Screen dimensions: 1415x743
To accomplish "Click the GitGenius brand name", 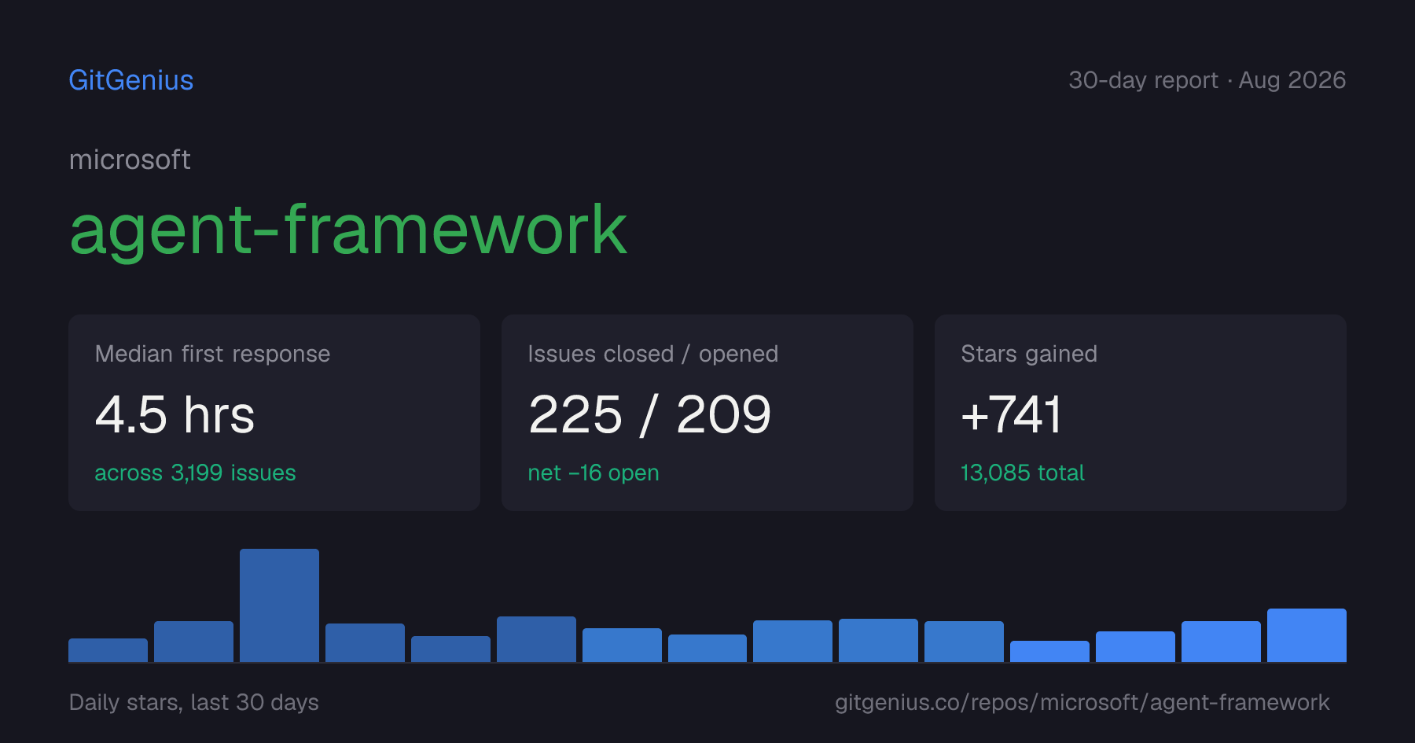I will [131, 80].
